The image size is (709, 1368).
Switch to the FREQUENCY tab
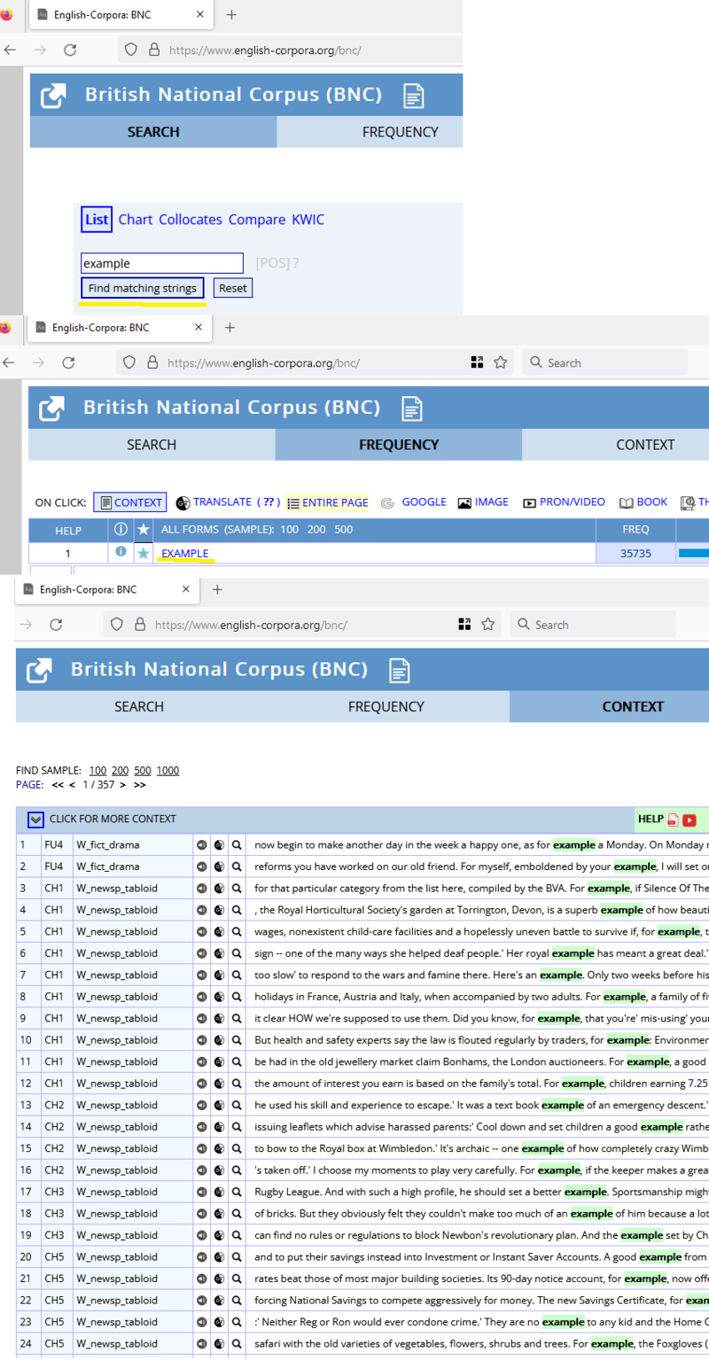coord(400,131)
